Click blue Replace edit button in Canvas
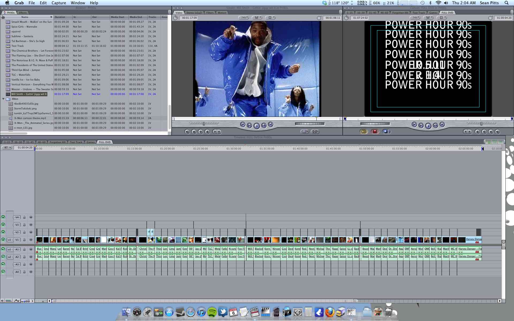Viewport: 514px width, 321px height. pos(385,132)
